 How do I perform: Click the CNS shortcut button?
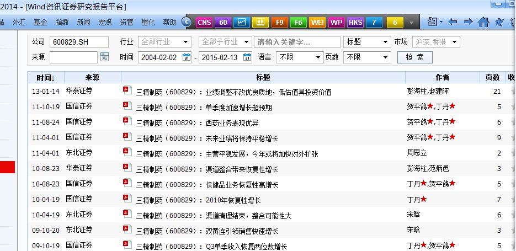click(x=204, y=22)
